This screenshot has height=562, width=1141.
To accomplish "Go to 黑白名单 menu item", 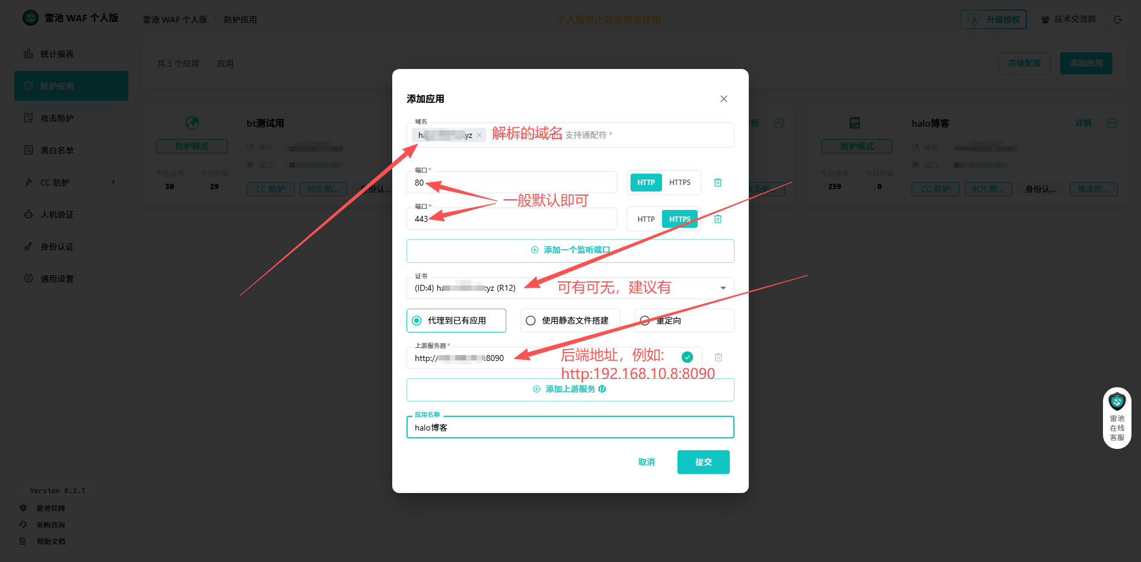I will (57, 150).
